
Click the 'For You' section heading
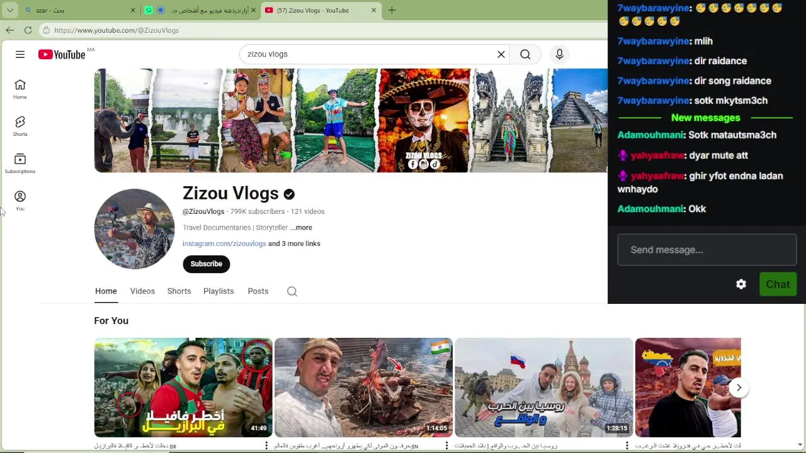click(111, 321)
